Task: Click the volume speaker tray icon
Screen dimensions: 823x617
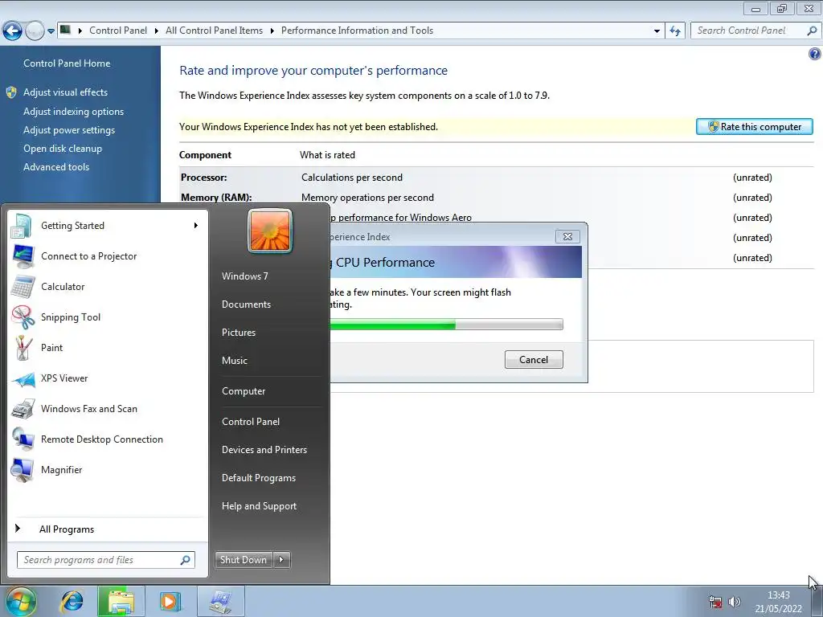Action: pos(735,602)
